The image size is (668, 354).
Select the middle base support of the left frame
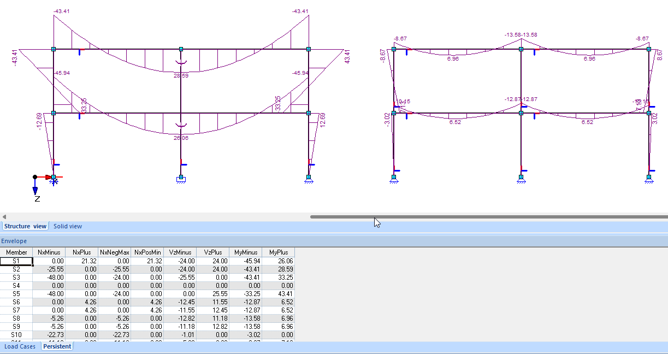pos(181,178)
